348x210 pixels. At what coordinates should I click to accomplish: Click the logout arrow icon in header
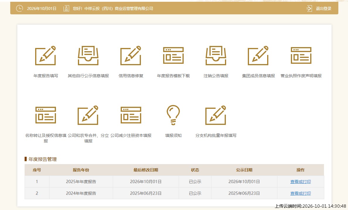click(x=309, y=9)
